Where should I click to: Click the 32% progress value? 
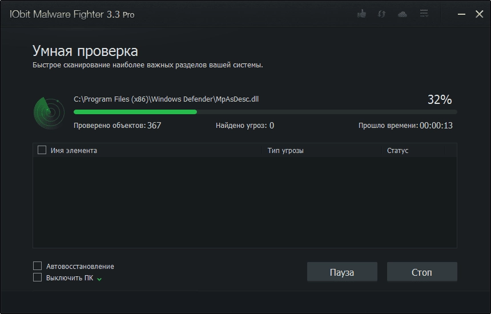pos(440,99)
